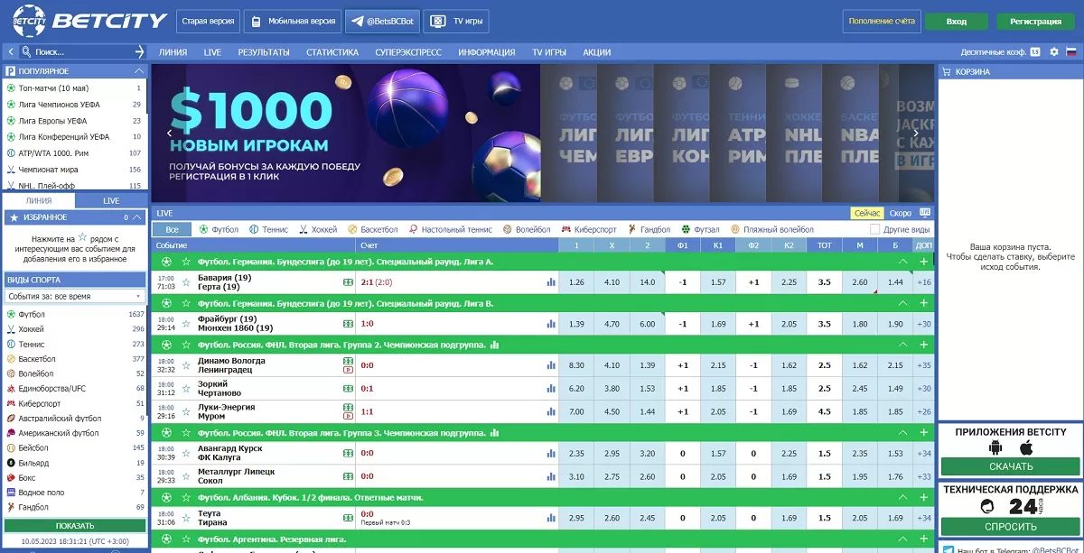The image size is (1084, 553).
Task: Switch to the LIVE sidebar tab
Action: coord(111,200)
